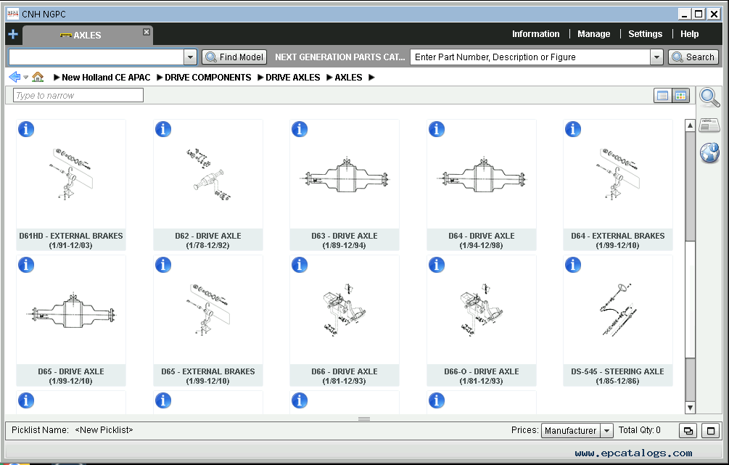Open the magnifier search side panel

coord(709,97)
